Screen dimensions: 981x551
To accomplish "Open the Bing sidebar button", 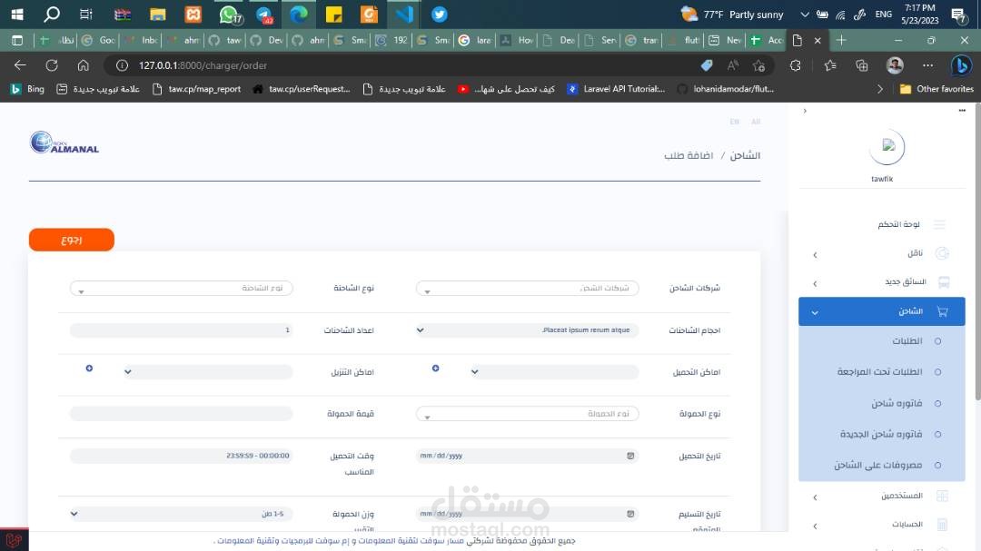I will tap(961, 65).
